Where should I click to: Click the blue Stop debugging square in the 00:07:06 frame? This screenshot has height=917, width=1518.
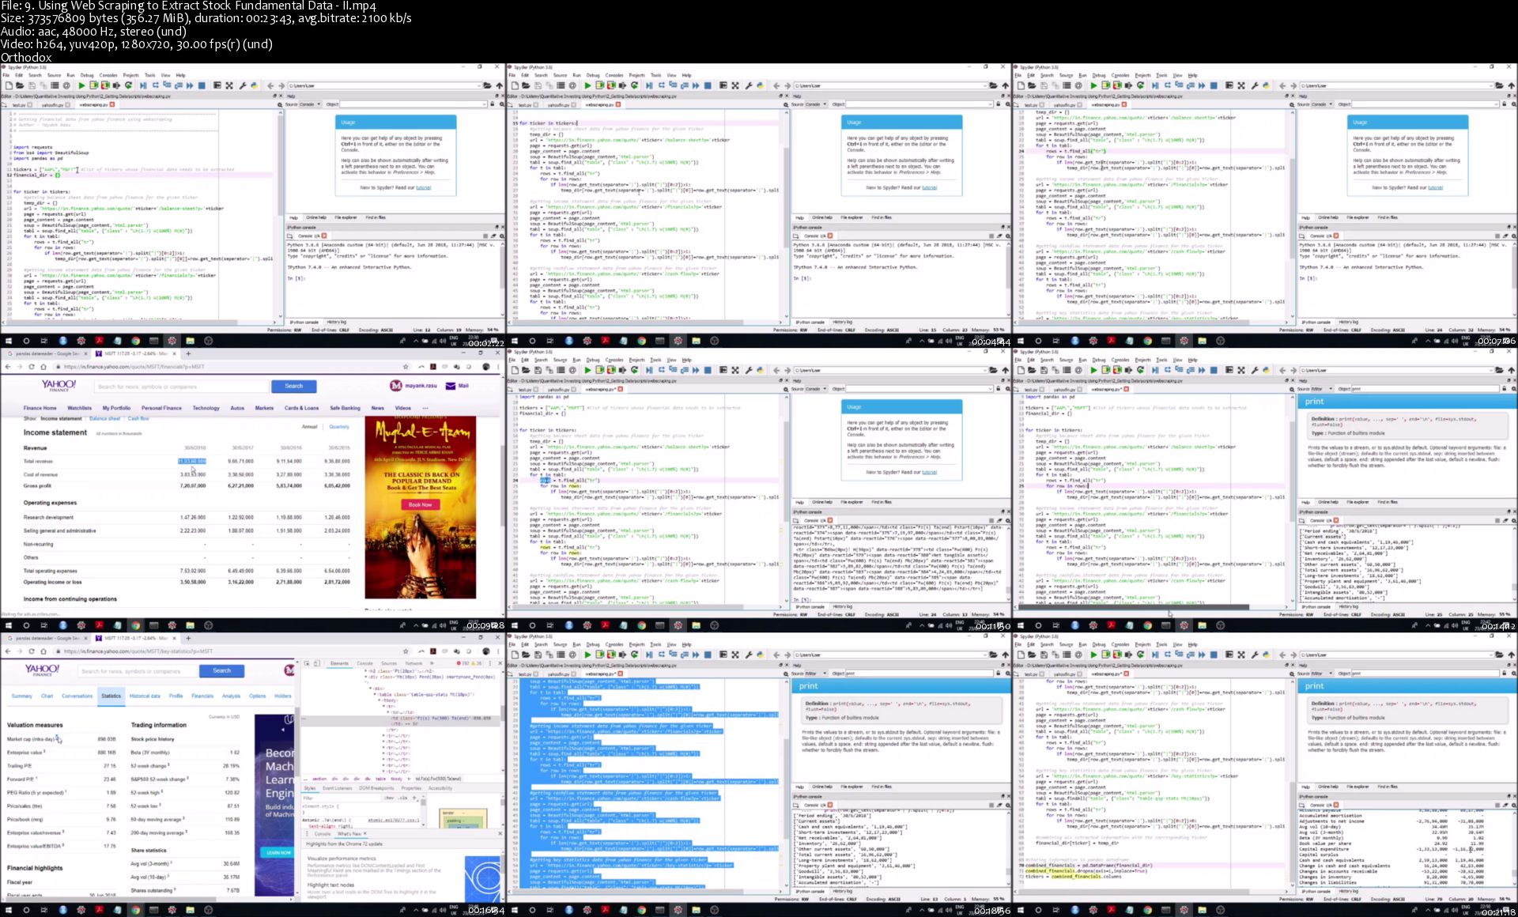pyautogui.click(x=1214, y=85)
